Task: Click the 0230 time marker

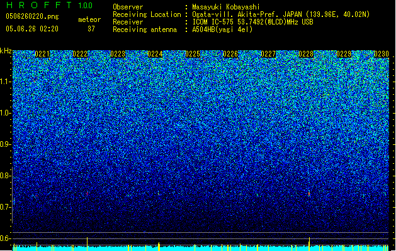Action: tap(382, 54)
